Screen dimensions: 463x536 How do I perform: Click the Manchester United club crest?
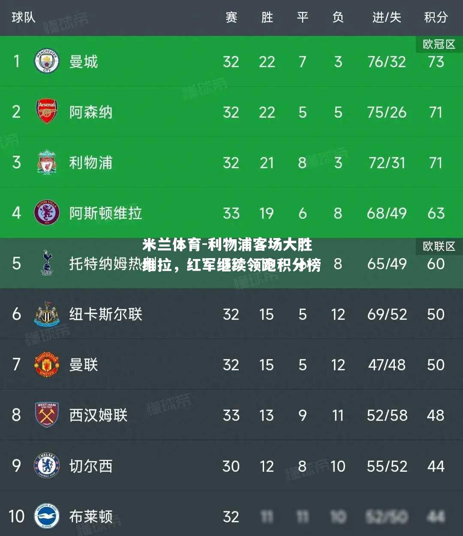click(x=46, y=364)
